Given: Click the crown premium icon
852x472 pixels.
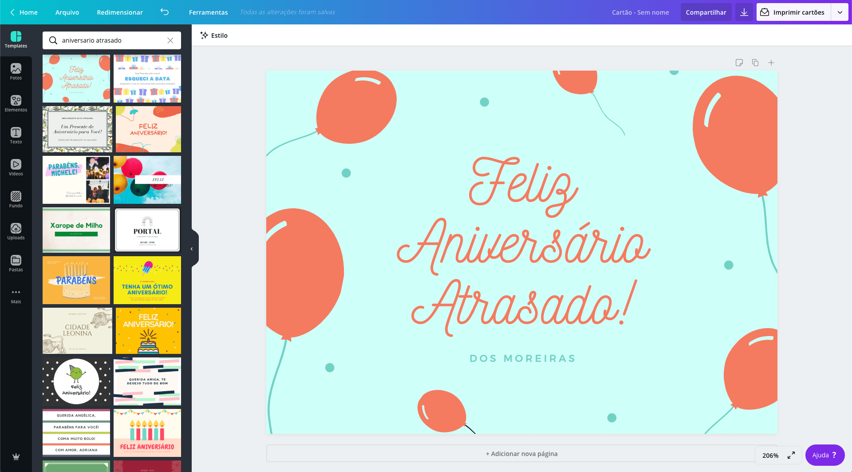Looking at the screenshot, I should (x=16, y=456).
